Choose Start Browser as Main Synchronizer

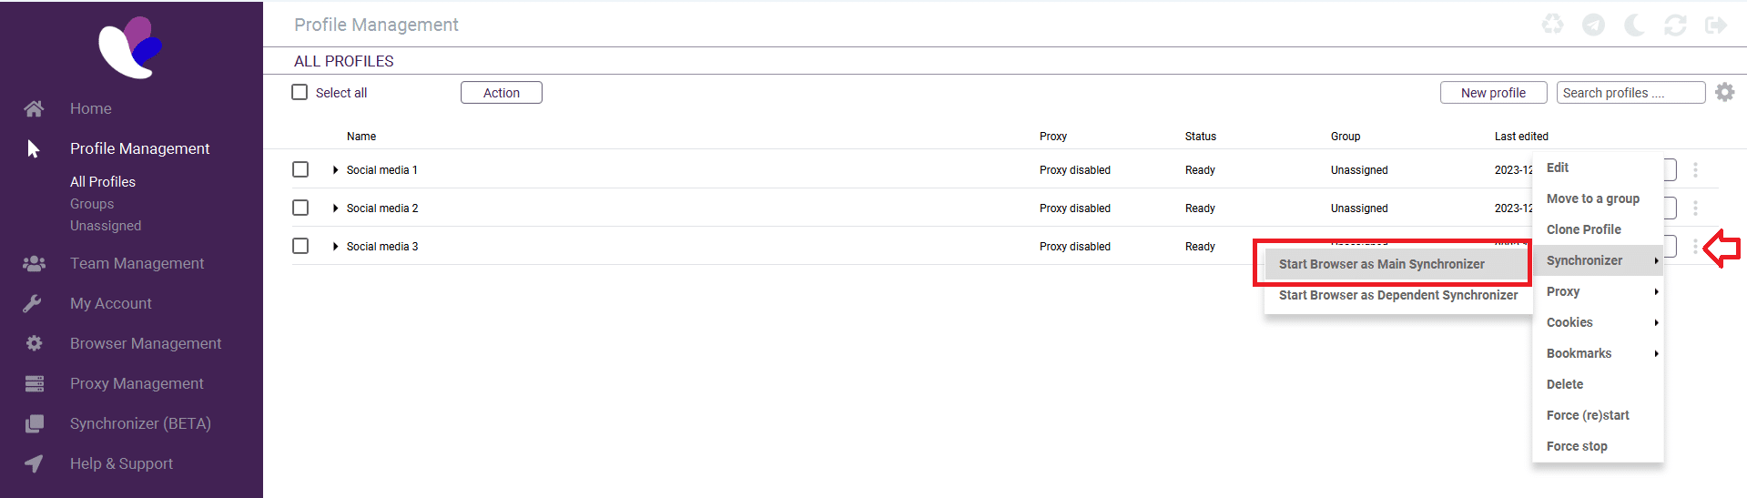(1381, 264)
